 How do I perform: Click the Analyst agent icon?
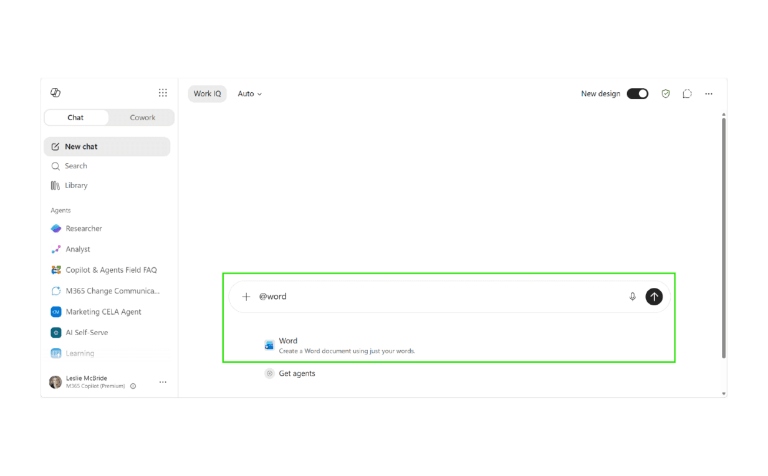(56, 249)
